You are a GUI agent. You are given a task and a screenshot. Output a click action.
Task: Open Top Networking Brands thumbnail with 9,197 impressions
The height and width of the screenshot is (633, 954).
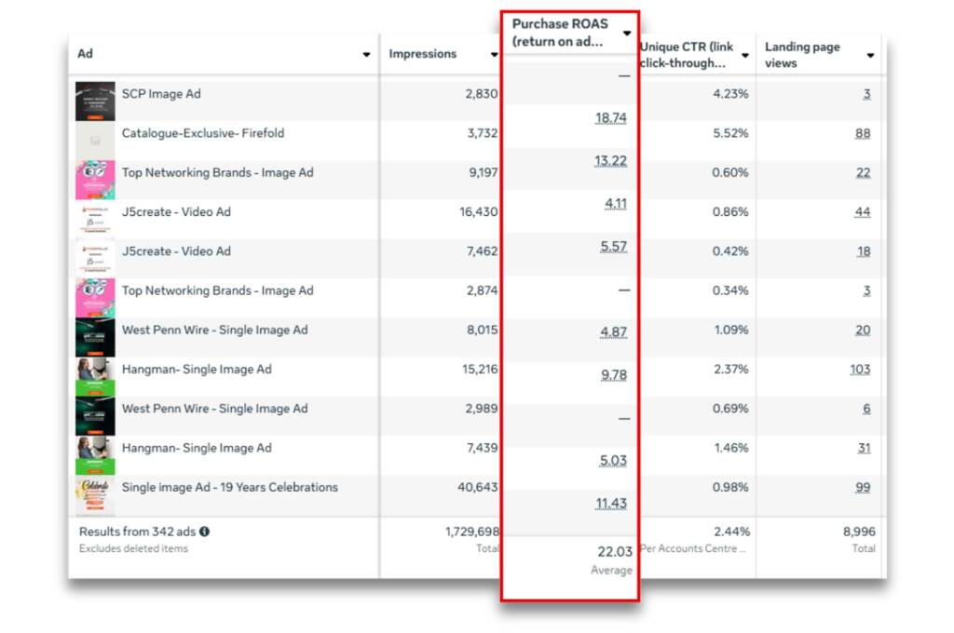[x=95, y=180]
